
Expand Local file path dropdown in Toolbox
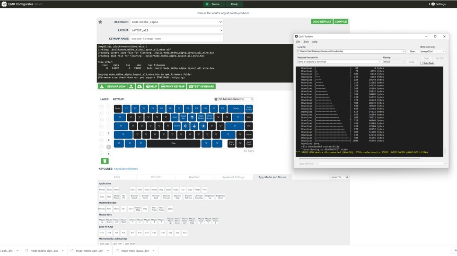(404, 51)
